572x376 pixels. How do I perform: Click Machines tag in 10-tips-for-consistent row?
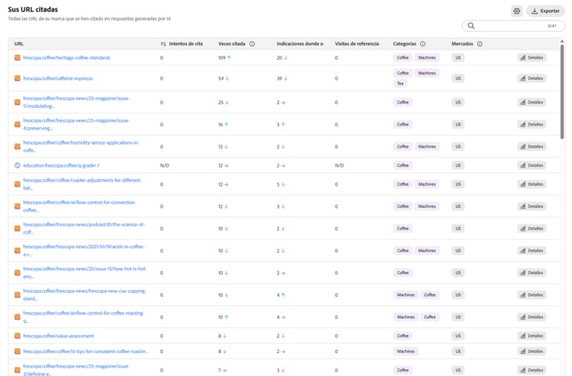[406, 351]
